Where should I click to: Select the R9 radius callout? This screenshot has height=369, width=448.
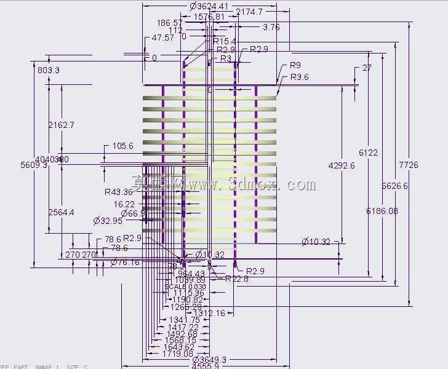(x=295, y=65)
